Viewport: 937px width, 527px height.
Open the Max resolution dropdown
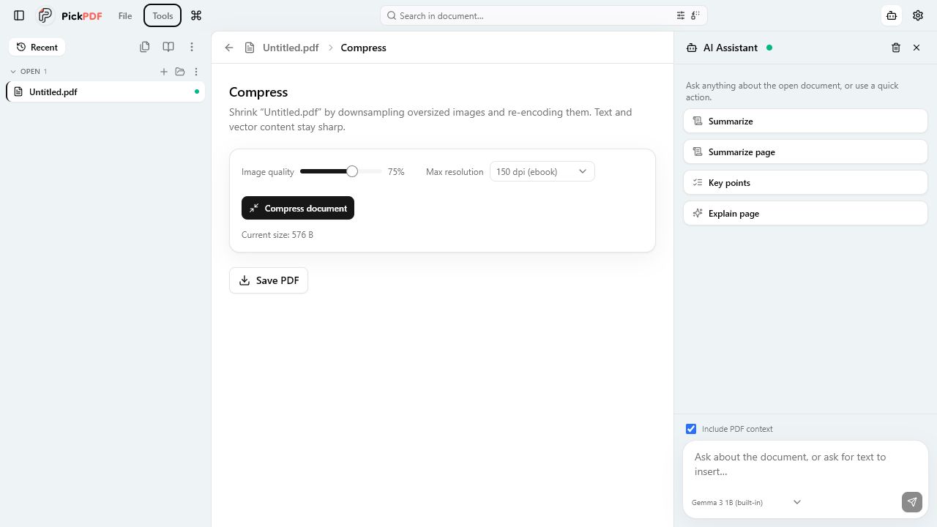[x=542, y=171]
